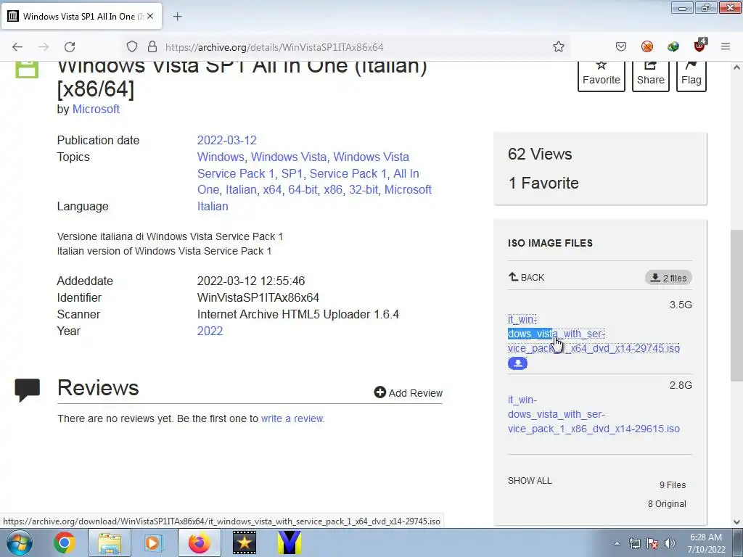The height and width of the screenshot is (557, 743).
Task: Open the 32-bit topic link
Action: click(364, 189)
